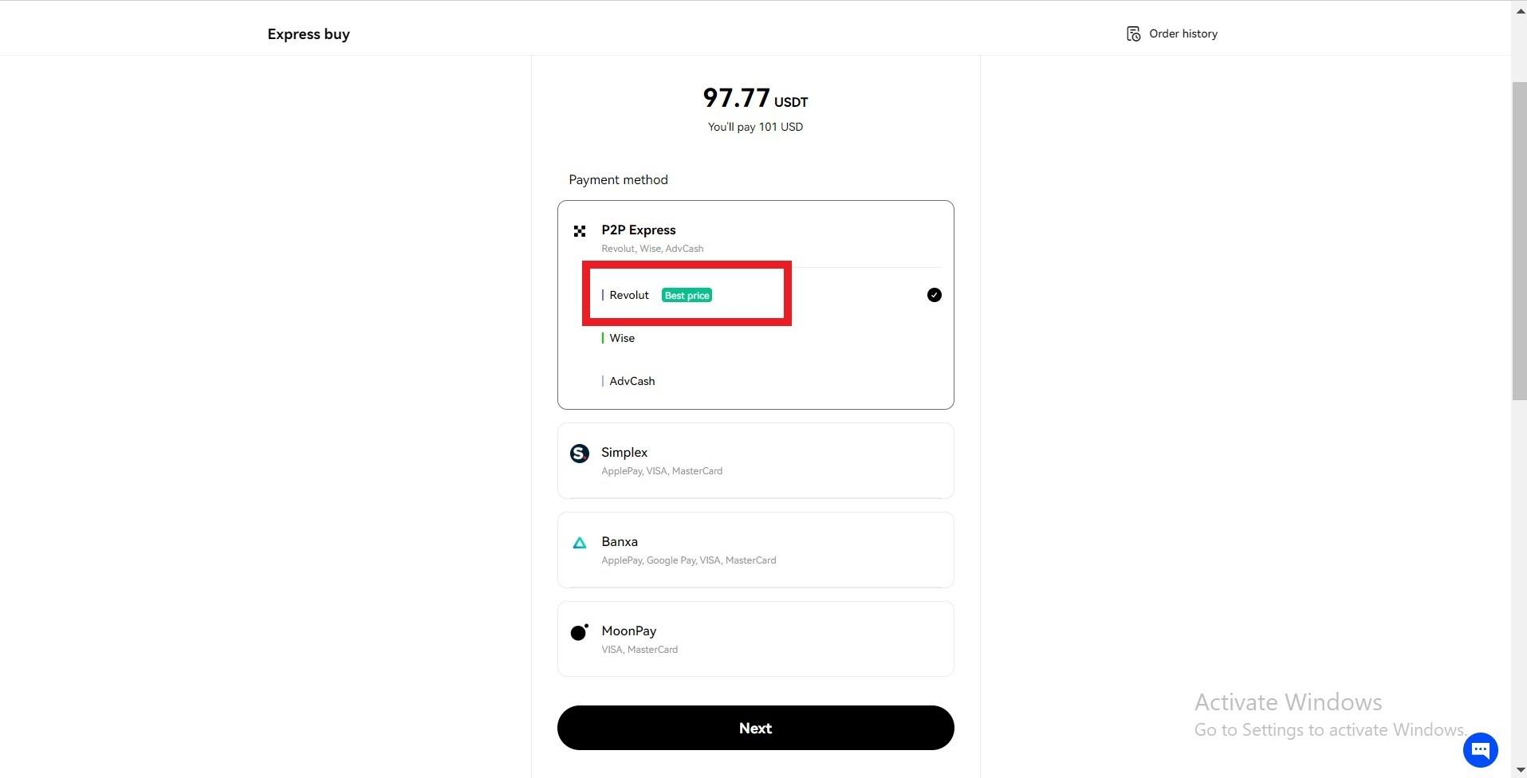Expand the Simplex payment option
The width and height of the screenshot is (1527, 778).
[755, 461]
